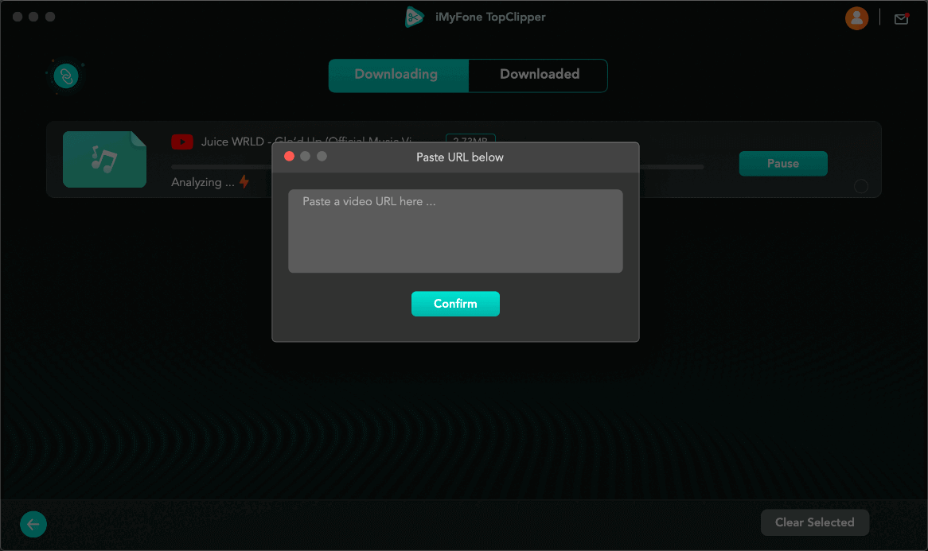Click the paste link icon at top left
The width and height of the screenshot is (928, 551).
66,76
